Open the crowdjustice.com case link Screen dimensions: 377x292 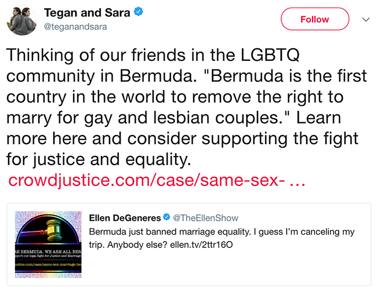click(146, 180)
